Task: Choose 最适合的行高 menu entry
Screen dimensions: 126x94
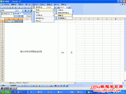Action: tap(63, 13)
